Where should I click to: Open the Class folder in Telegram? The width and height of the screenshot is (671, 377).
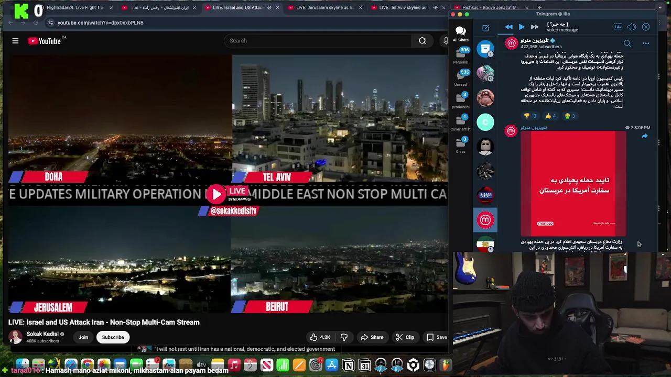(x=461, y=146)
